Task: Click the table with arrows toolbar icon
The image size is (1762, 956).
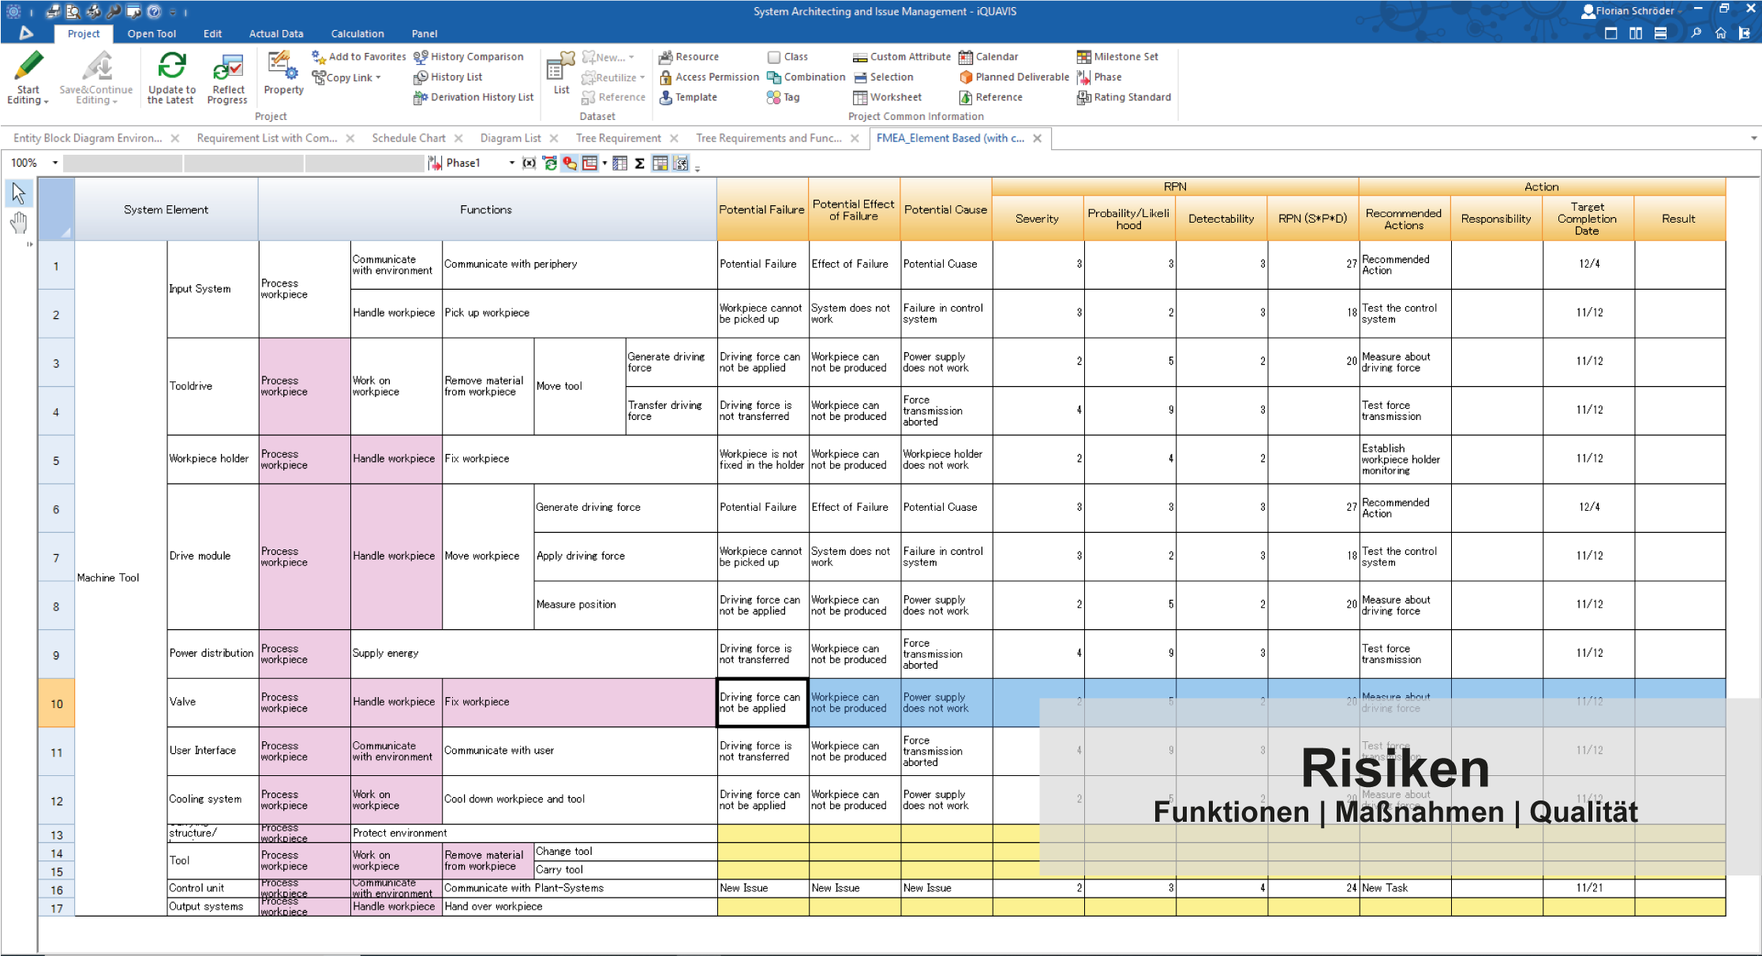Action: [x=681, y=163]
